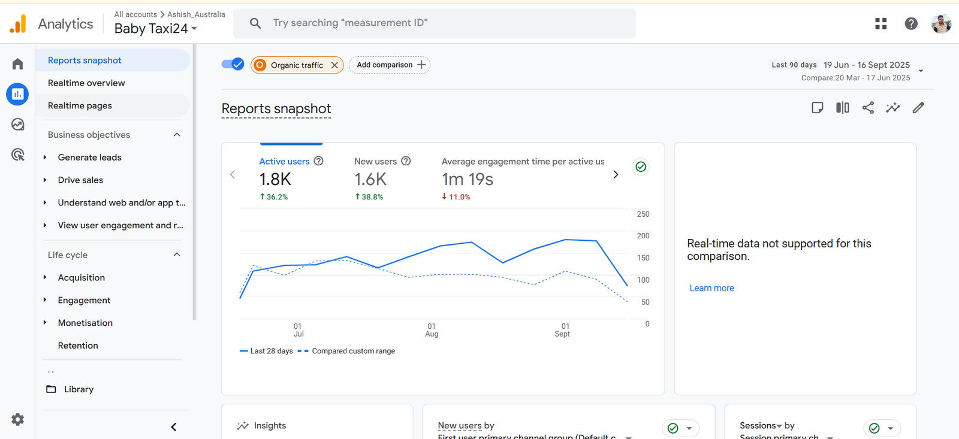Select Realtime overview in sidebar
Viewport: 959px width, 439px height.
[x=86, y=83]
